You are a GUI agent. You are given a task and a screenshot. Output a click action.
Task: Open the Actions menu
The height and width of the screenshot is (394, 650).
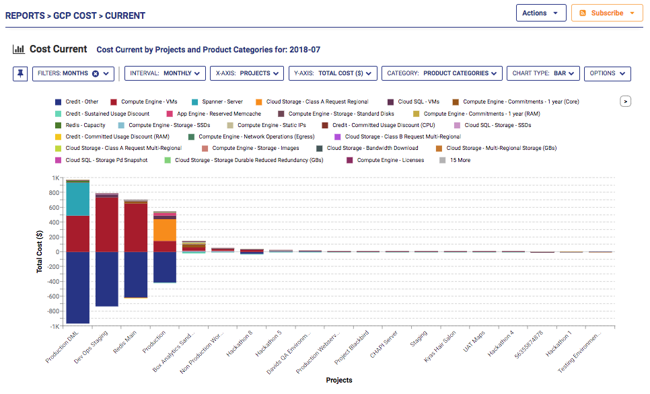(x=540, y=12)
